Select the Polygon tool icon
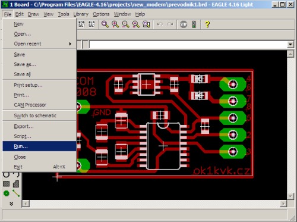The width and height of the screenshot is (297, 222). pyautogui.click(x=16, y=184)
